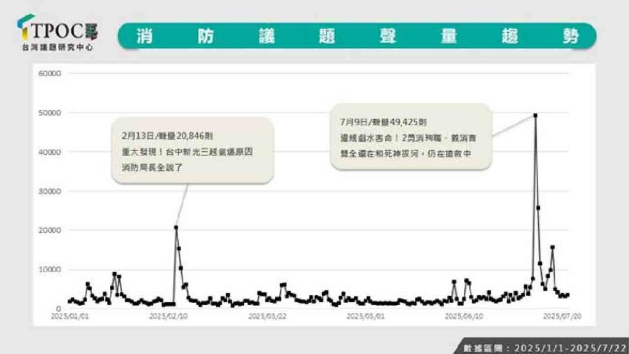Click the July 9 peak data point
Image resolution: width=629 pixels, height=354 pixels.
click(x=535, y=116)
